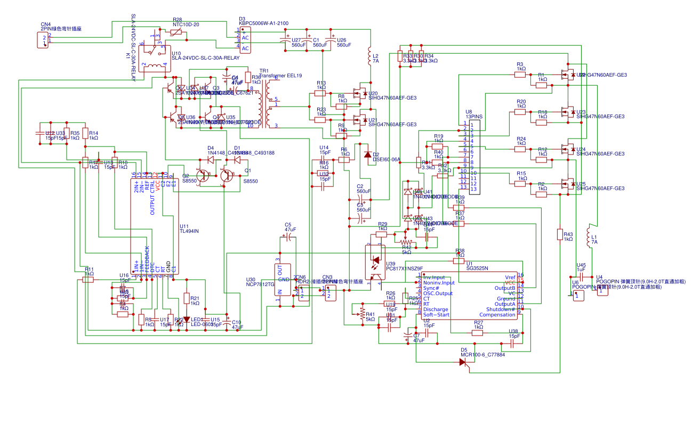Click the Q2 transistor symbol

tap(203, 175)
